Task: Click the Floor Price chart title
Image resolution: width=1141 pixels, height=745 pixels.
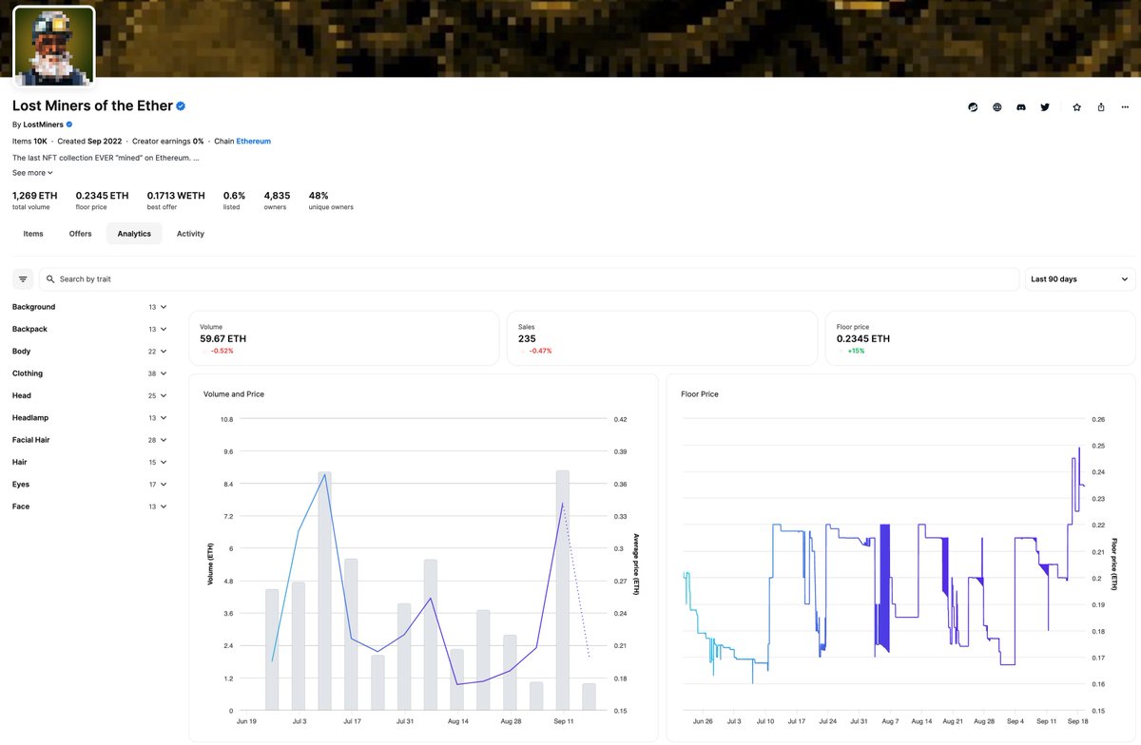Action: (x=700, y=393)
